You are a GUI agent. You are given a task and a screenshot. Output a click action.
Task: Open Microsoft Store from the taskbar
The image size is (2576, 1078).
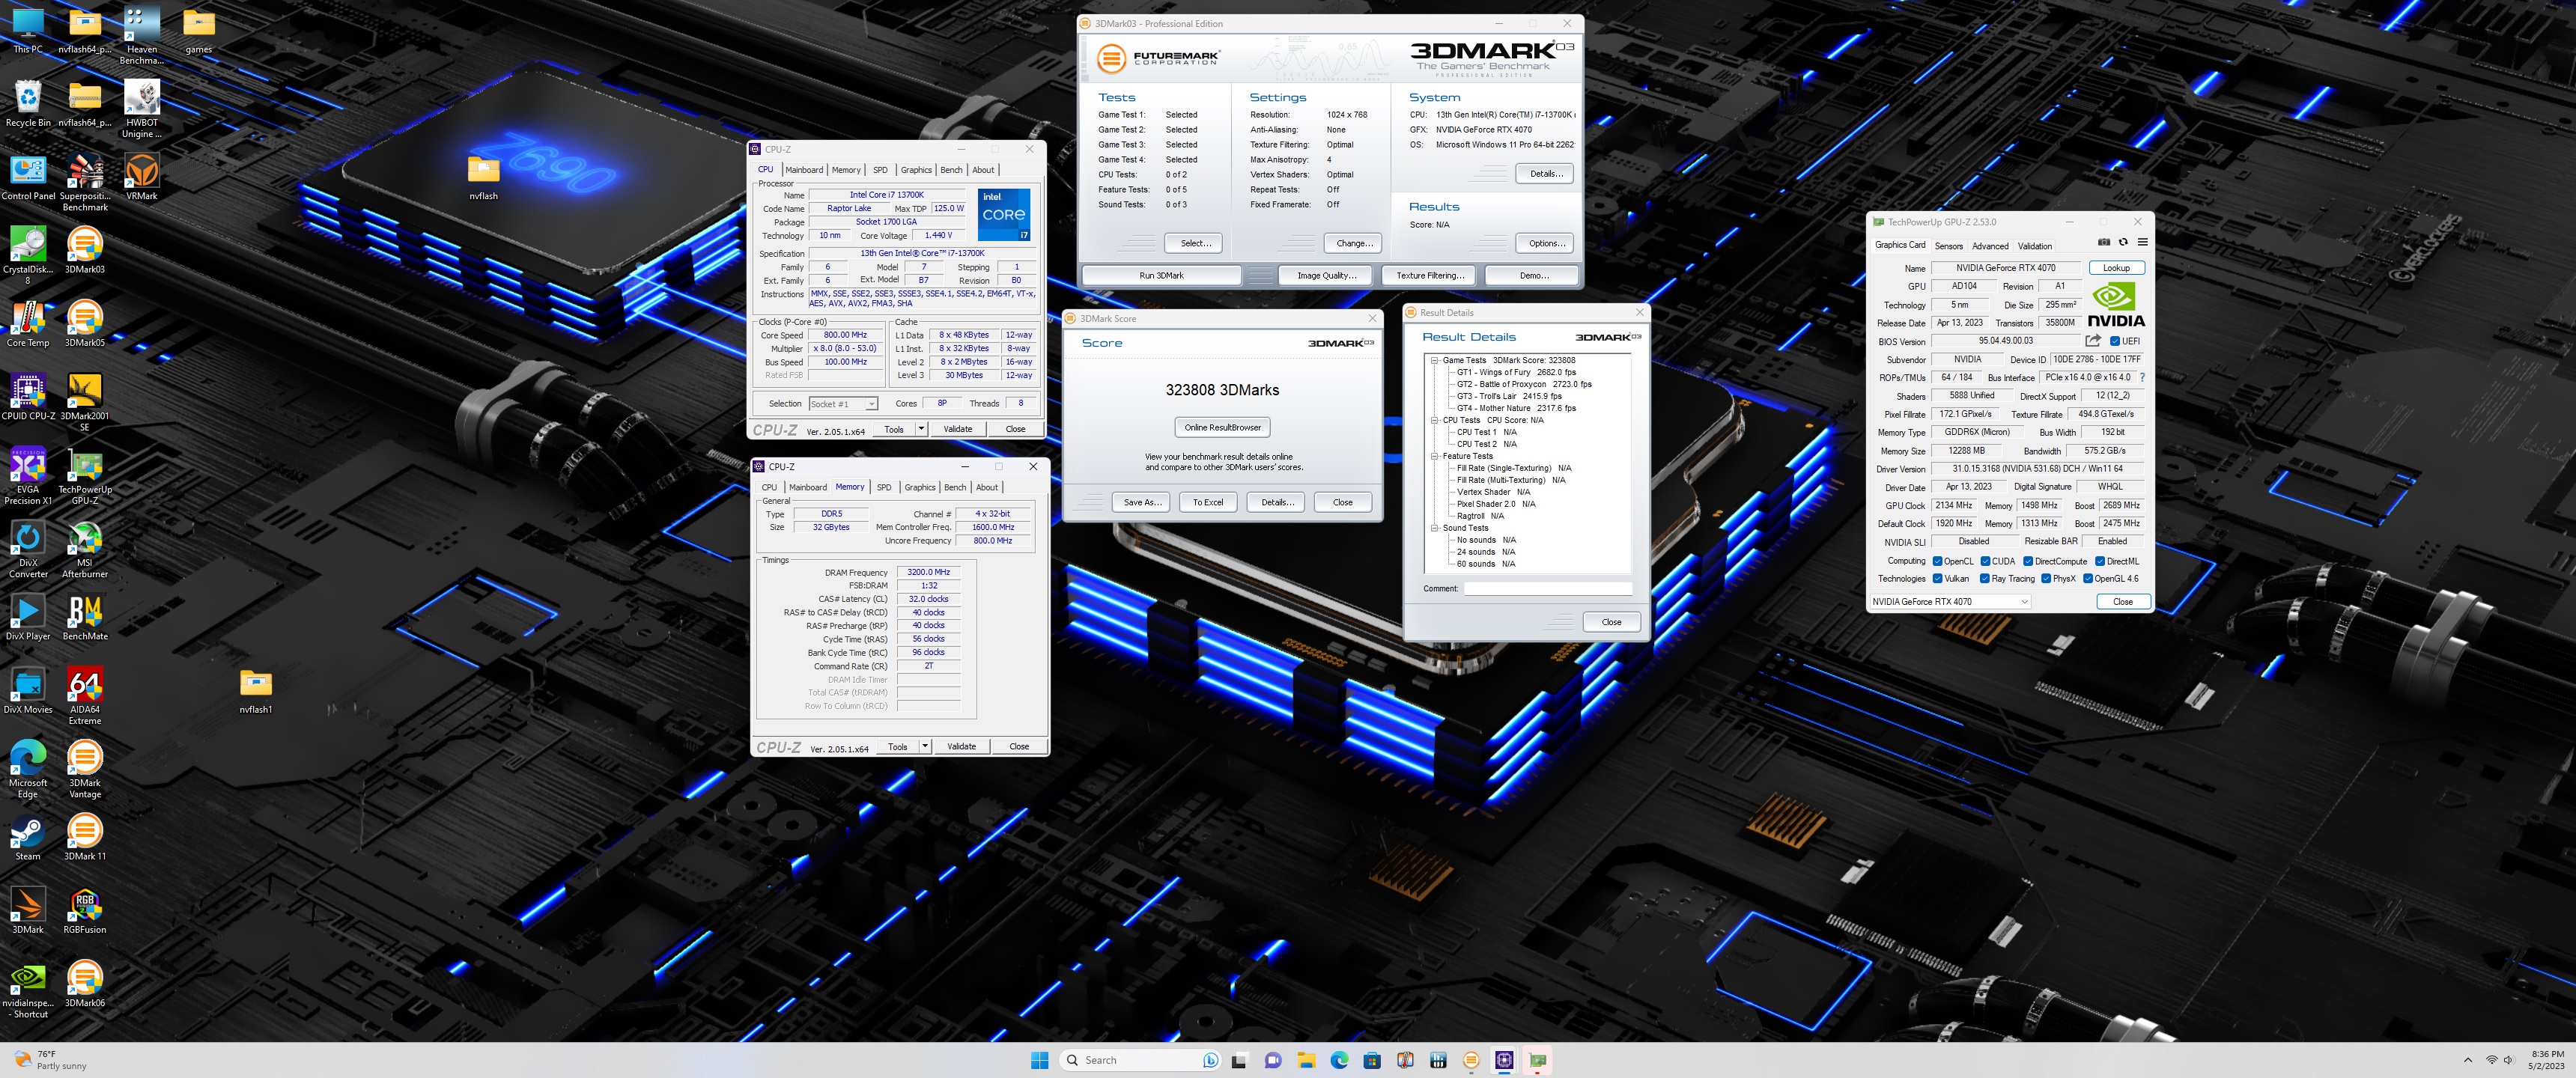1372,1060
